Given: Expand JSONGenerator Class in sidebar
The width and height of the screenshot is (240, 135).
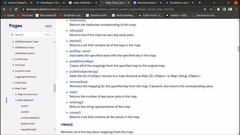Looking at the screenshot, I should 13,42.
